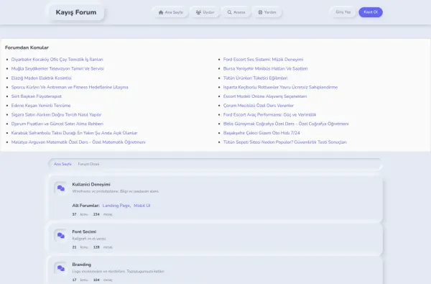Image resolution: width=431 pixels, height=284 pixels.
Task: Open Karabük Safranbolu Taksi Durağı topic
Action: tap(74, 133)
